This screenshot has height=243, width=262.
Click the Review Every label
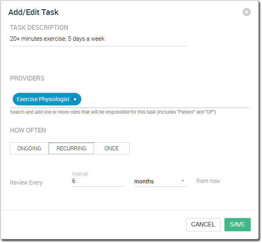point(26,183)
